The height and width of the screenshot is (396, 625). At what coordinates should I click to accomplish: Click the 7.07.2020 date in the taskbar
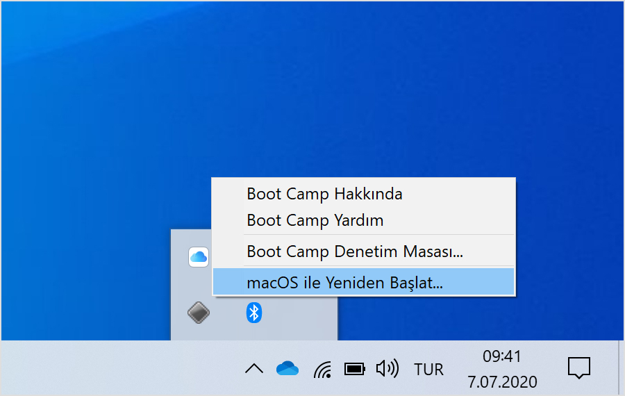pos(502,381)
